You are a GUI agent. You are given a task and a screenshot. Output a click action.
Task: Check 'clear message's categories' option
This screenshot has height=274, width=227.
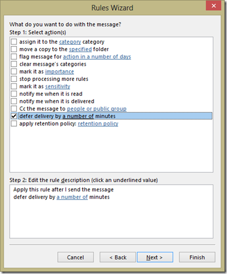coord(14,64)
